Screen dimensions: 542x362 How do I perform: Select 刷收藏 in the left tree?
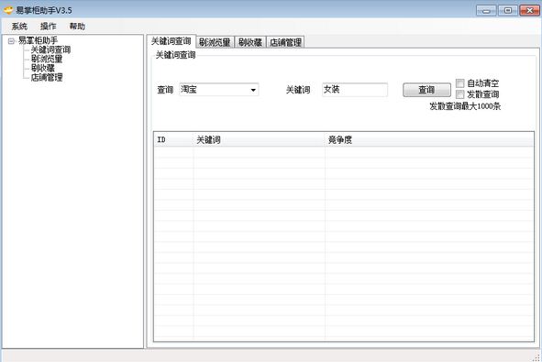pos(43,68)
